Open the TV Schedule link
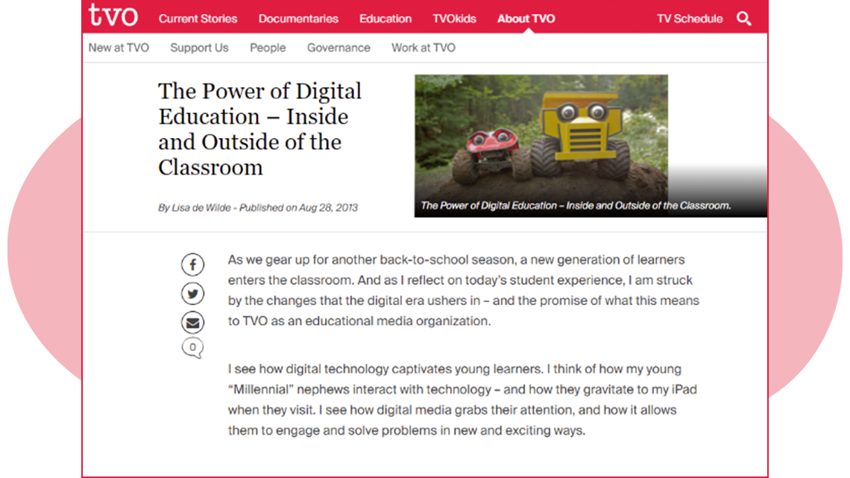 pos(690,19)
